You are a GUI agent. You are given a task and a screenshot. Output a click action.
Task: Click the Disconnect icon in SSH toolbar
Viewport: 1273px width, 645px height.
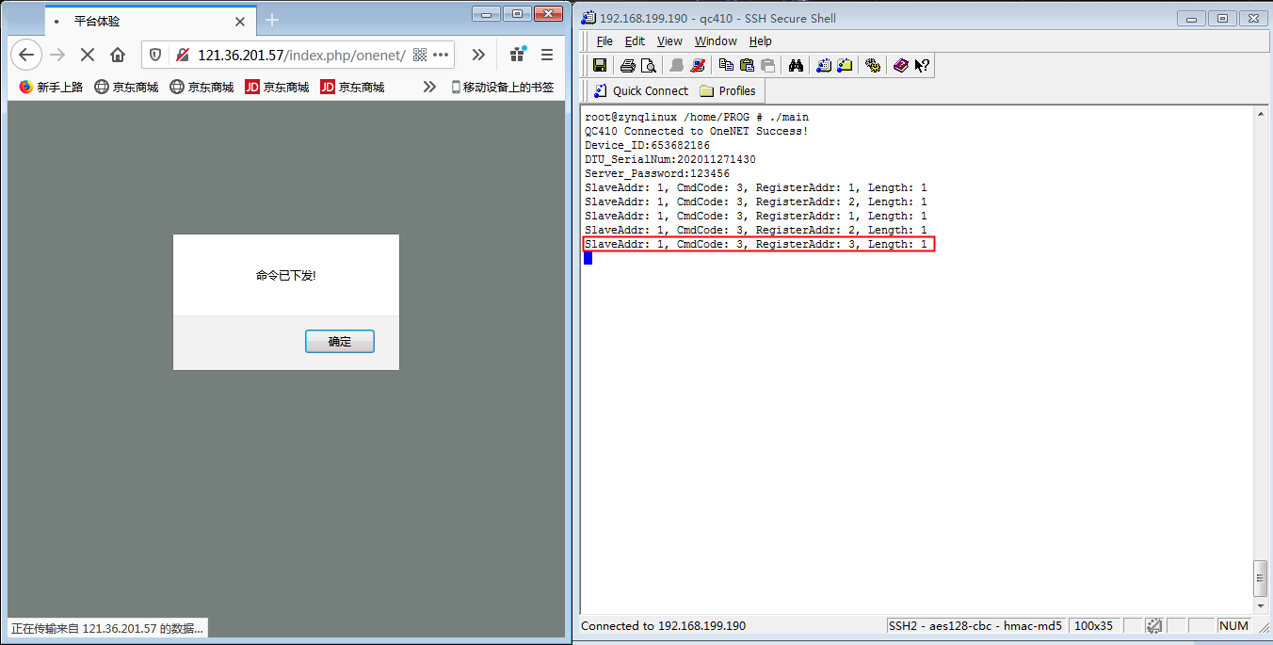pyautogui.click(x=698, y=65)
